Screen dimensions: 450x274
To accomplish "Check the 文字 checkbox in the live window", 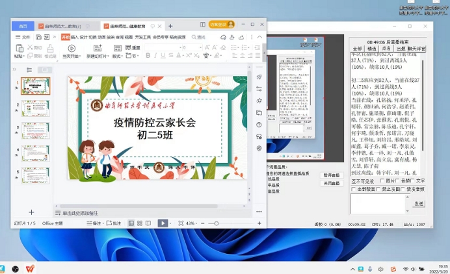I will 412,181.
